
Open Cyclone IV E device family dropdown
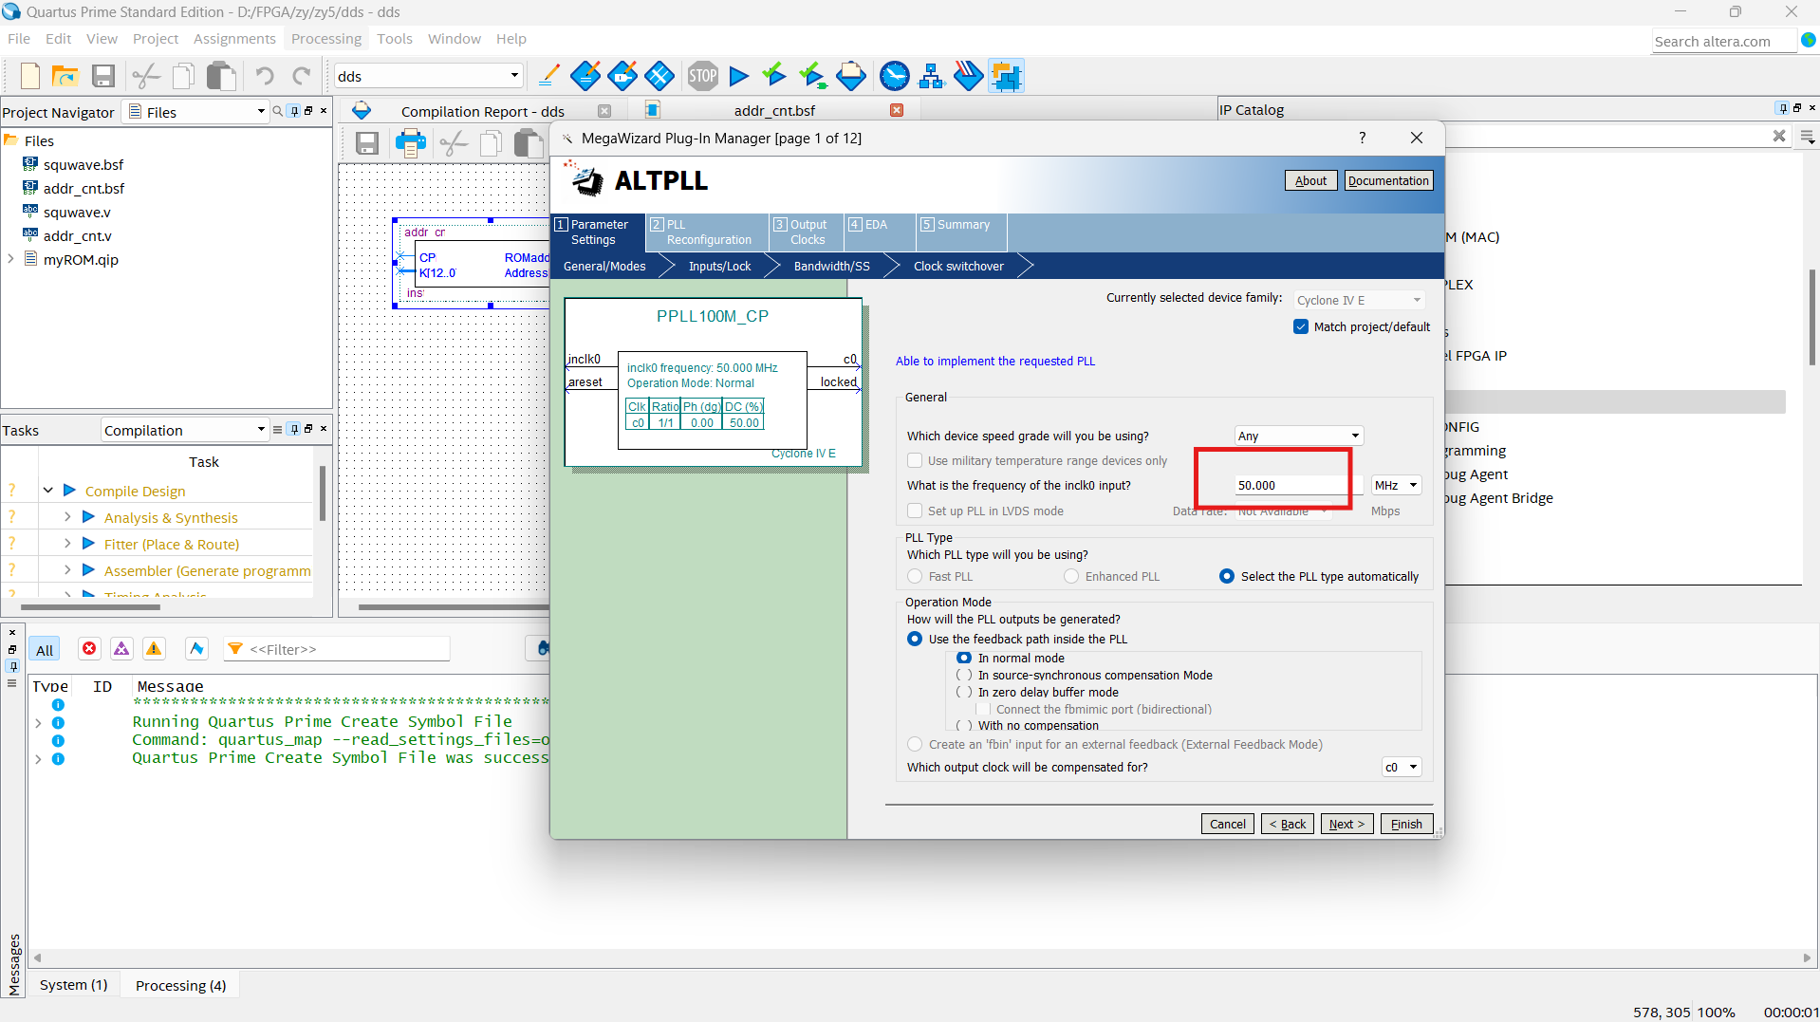pyautogui.click(x=1360, y=300)
